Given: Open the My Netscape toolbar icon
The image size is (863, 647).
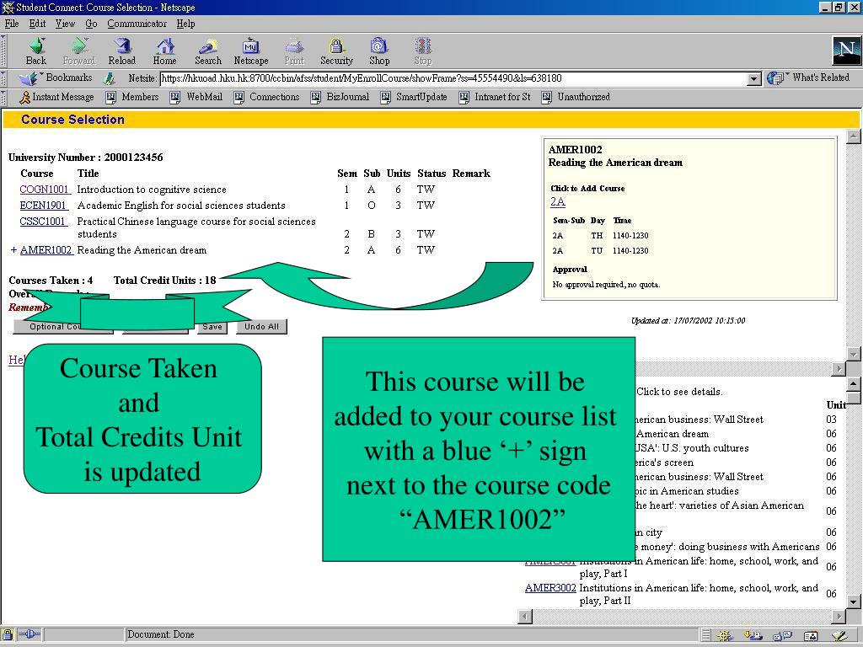Looking at the screenshot, I should [x=251, y=51].
